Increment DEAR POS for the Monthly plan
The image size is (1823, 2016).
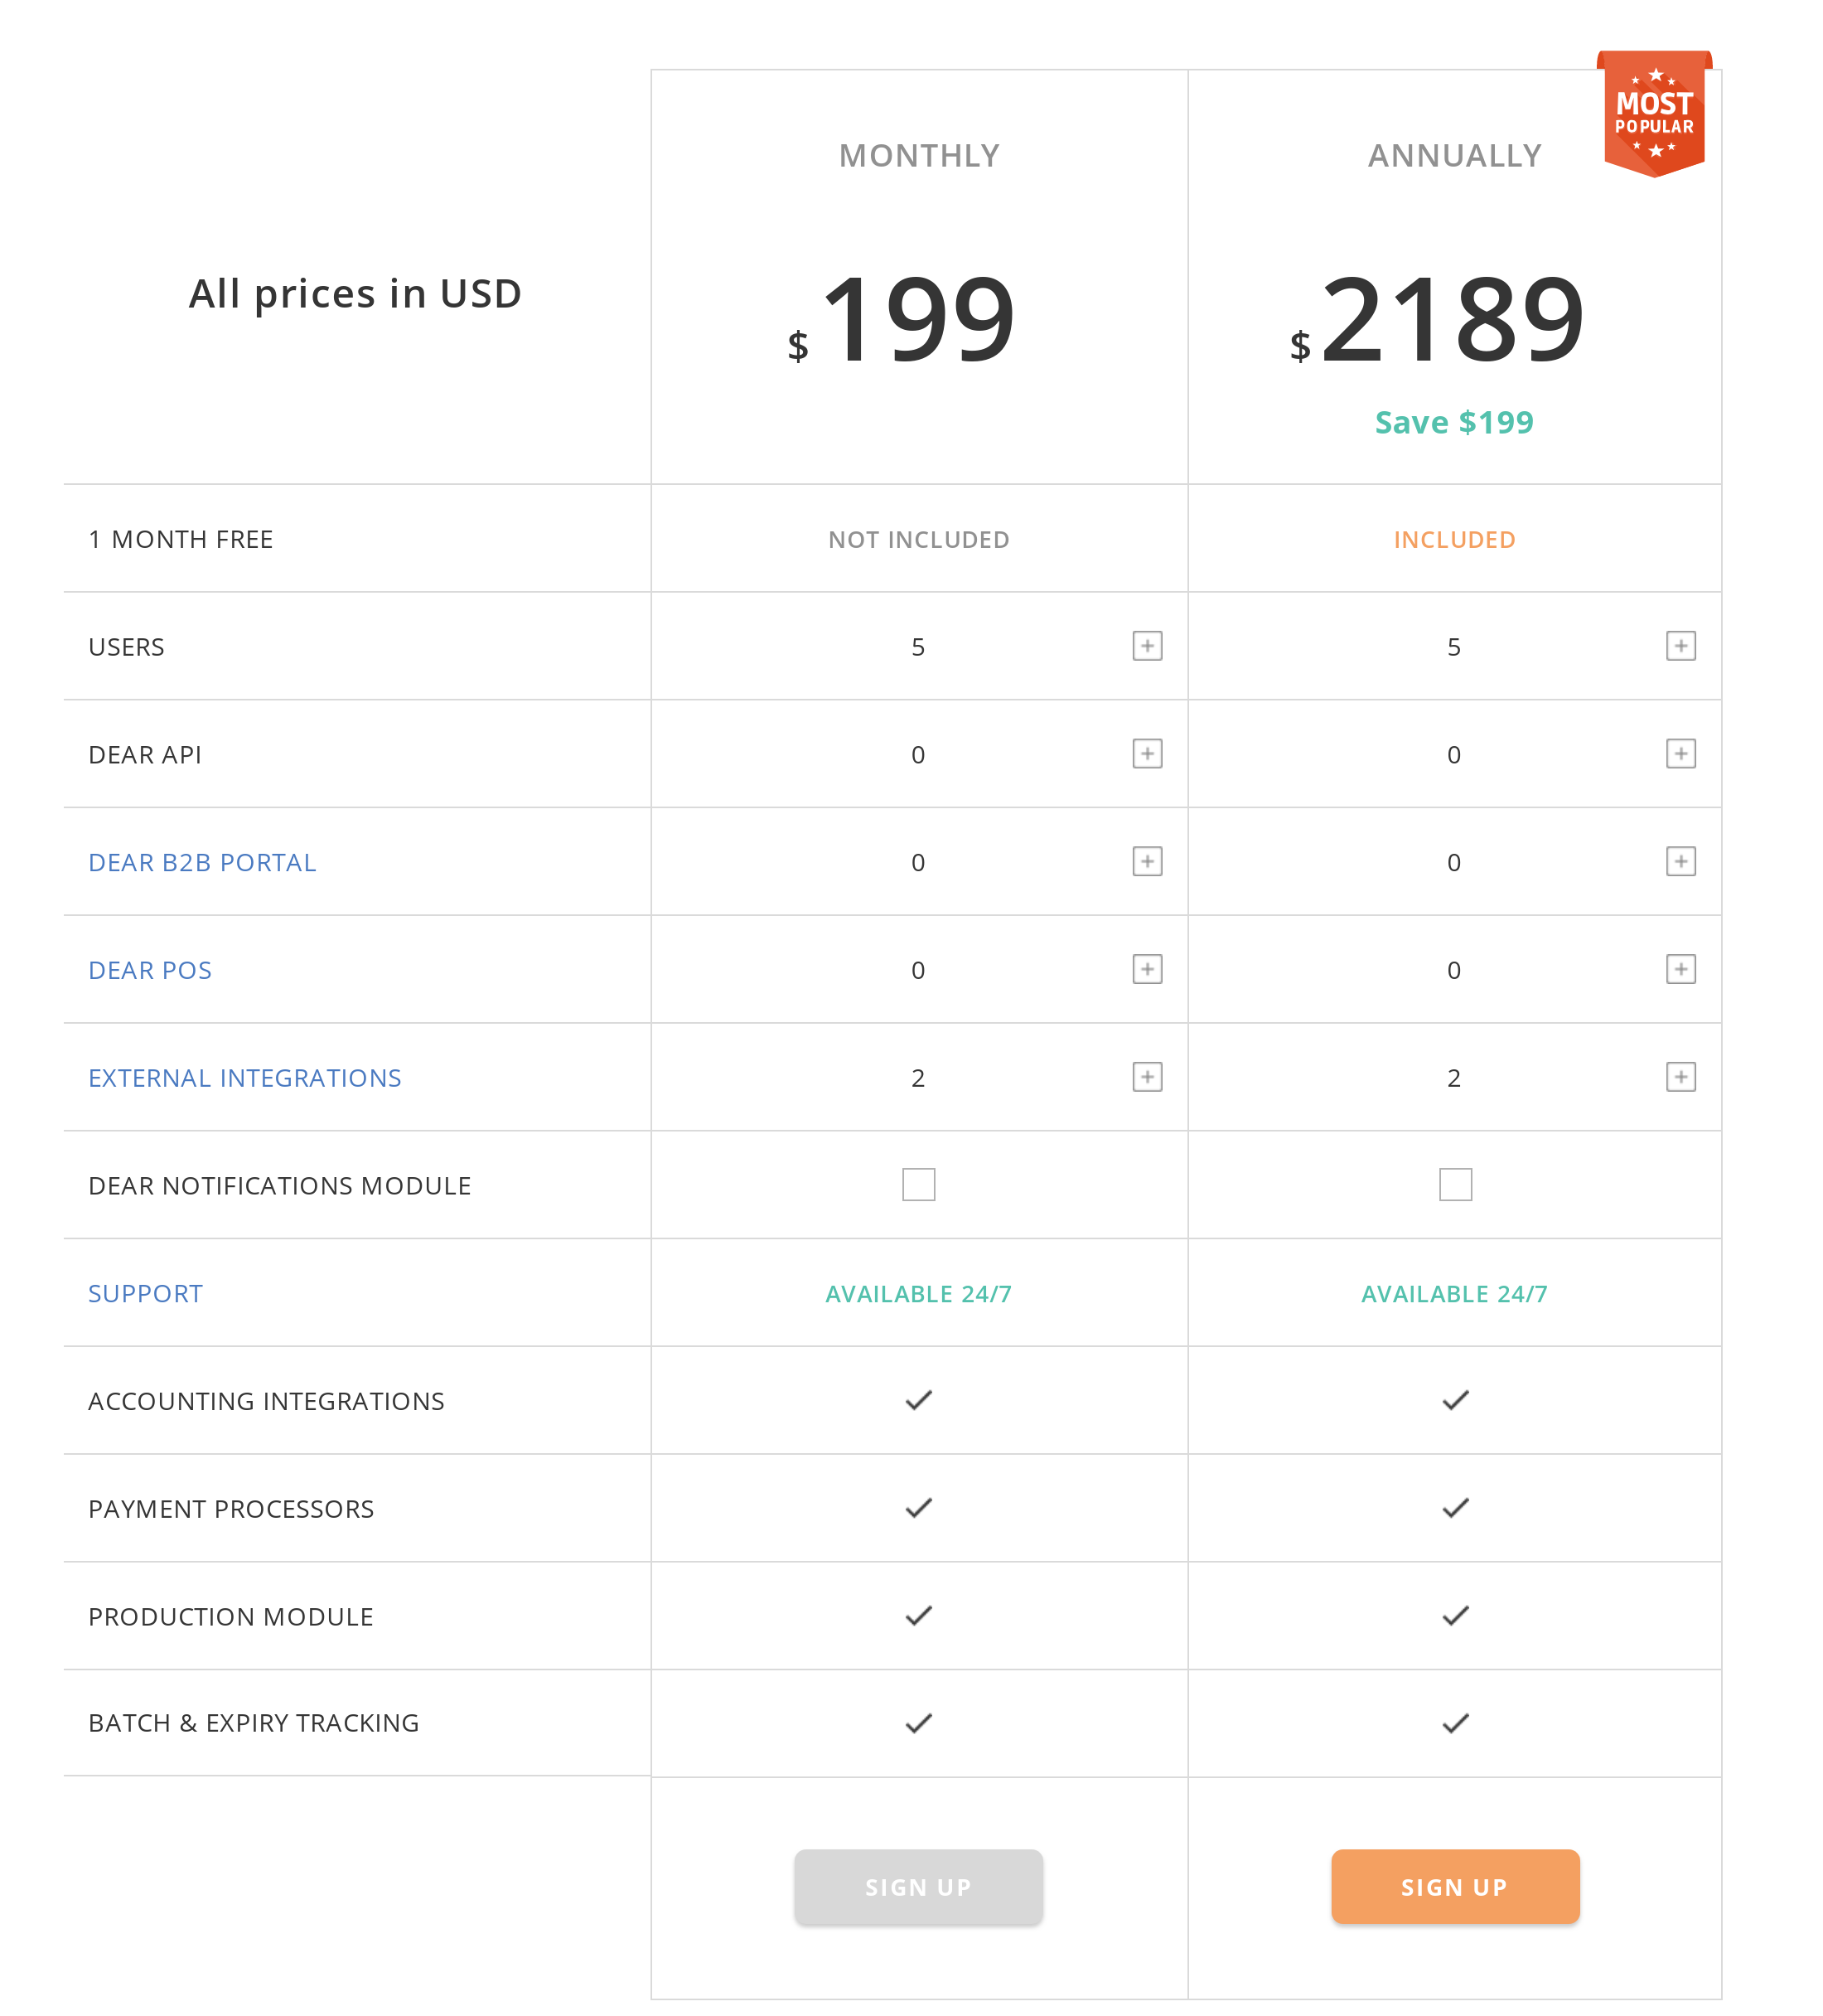pyautogui.click(x=1148, y=969)
